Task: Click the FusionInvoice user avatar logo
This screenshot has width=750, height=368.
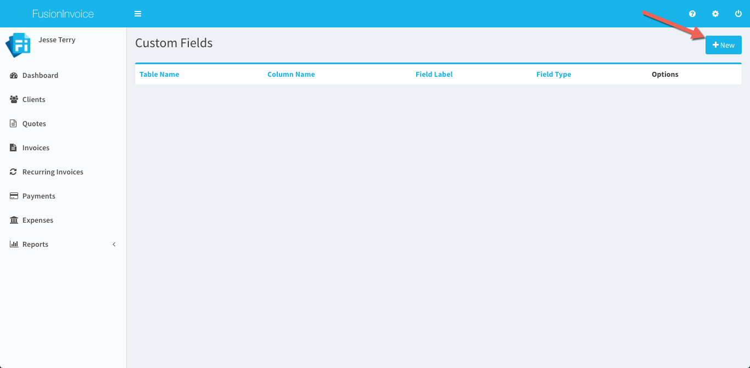Action: point(18,45)
